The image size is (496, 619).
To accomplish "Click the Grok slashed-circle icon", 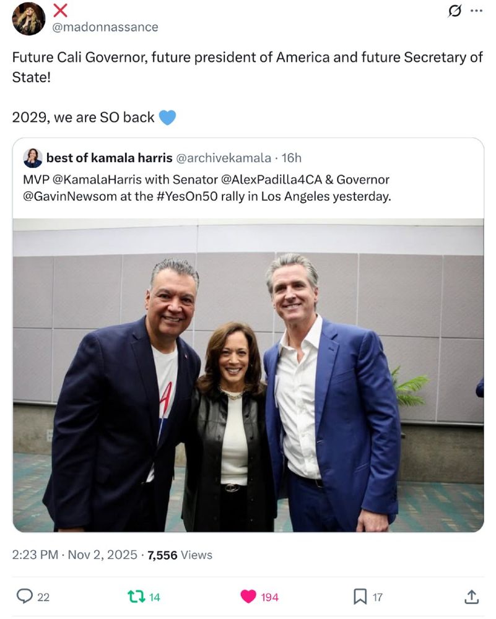I will pyautogui.click(x=455, y=11).
